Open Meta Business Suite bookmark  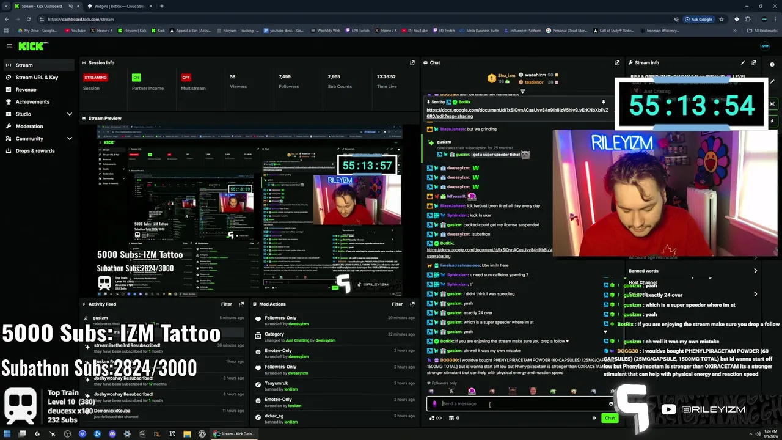tap(479, 31)
